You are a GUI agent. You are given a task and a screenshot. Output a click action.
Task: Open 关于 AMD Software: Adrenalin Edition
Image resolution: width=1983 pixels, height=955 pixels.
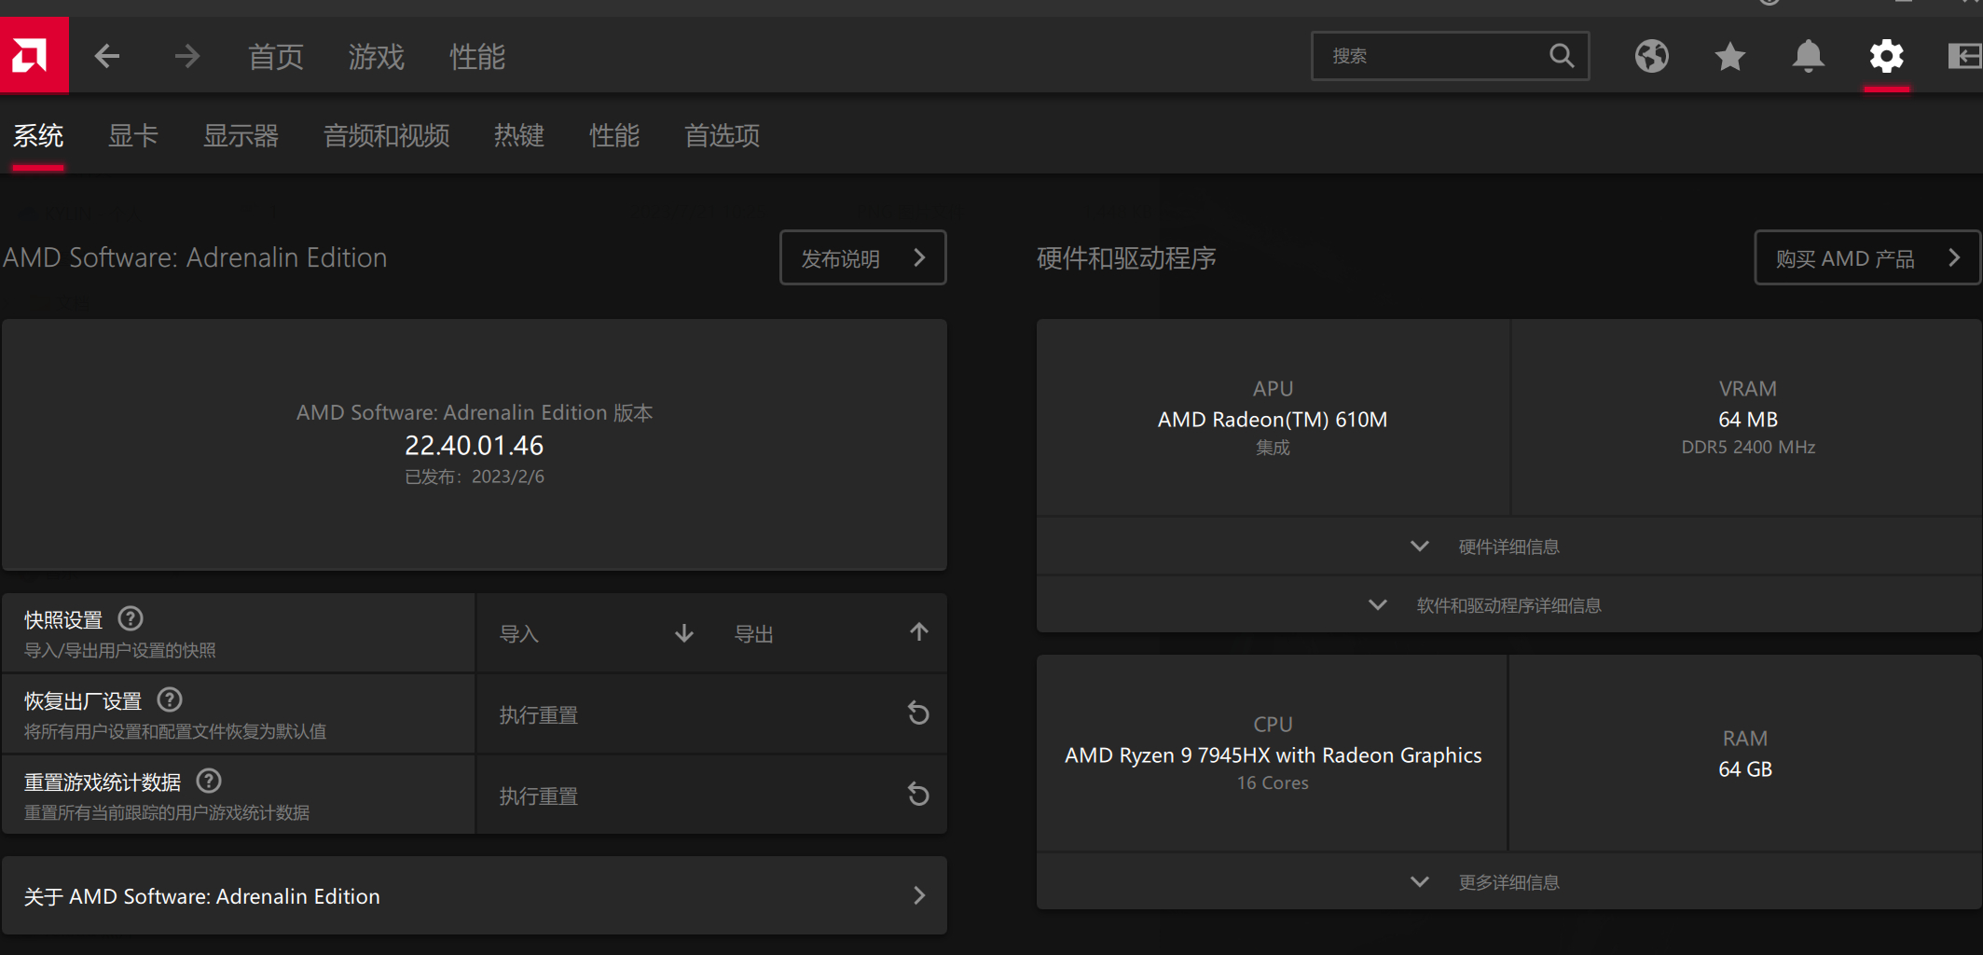(x=475, y=896)
